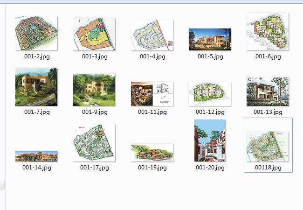Viewport: 303px width, 210px height.
Task: Click the filename text 001-11.jpg
Action: [x=152, y=112]
